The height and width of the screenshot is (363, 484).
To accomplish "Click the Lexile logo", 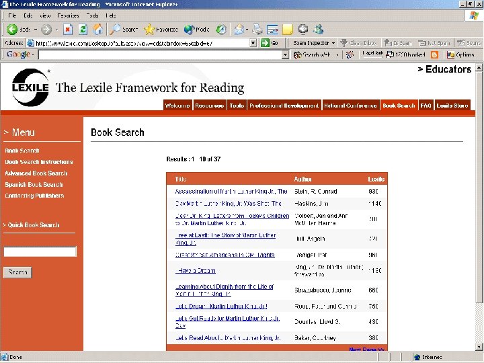I will coord(30,87).
